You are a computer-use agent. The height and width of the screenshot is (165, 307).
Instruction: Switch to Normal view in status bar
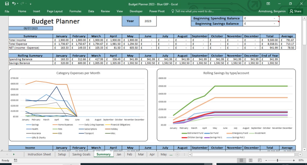[241, 160]
